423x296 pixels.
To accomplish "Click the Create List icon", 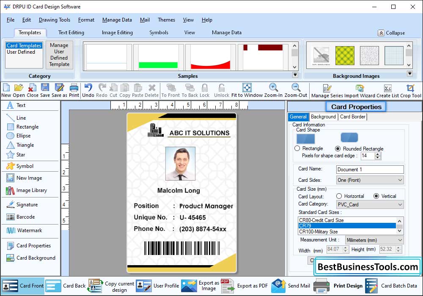I will (387, 91).
